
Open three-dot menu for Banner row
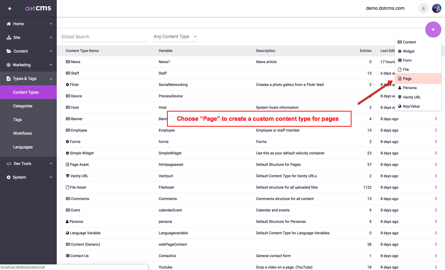click(x=436, y=119)
